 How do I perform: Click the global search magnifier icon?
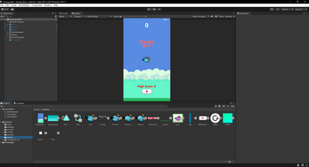coord(277,9)
